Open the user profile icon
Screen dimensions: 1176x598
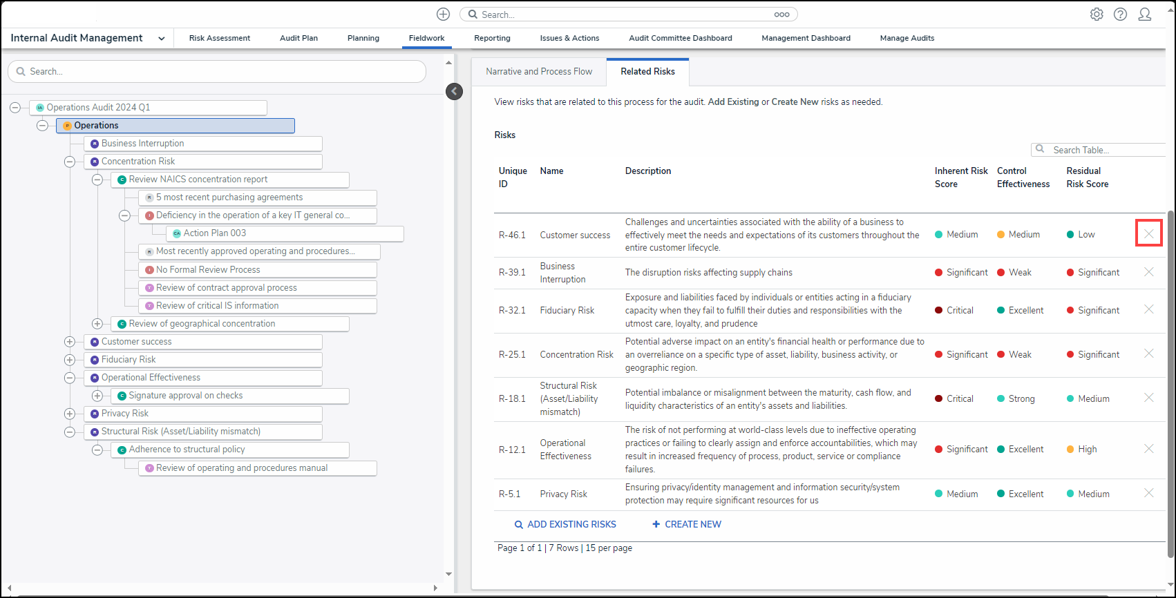[1144, 15]
